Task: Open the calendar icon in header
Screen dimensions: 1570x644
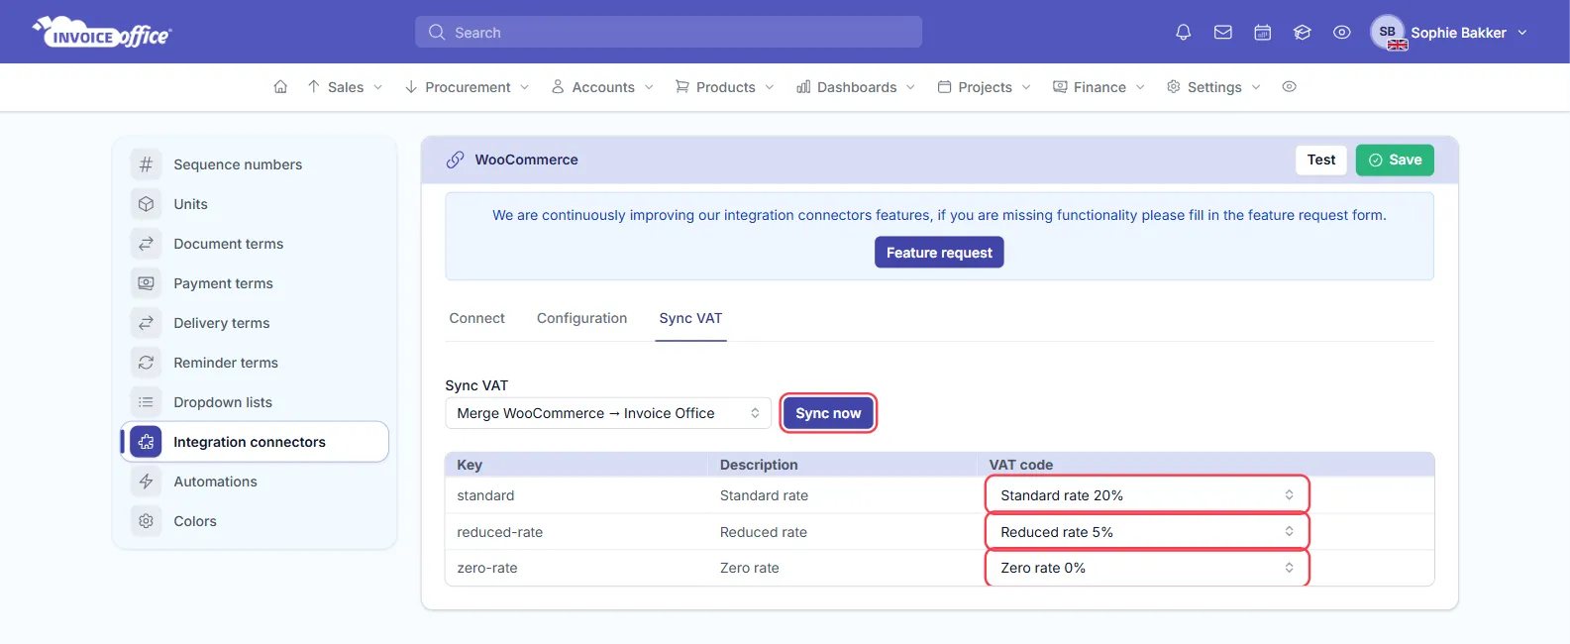Action: (1262, 33)
